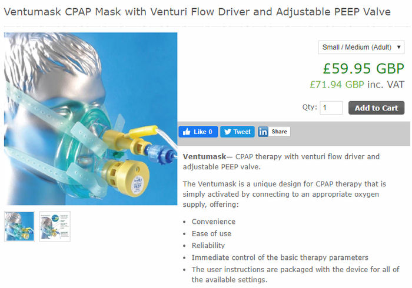Click the 'Reliability' bullet point
The width and height of the screenshot is (412, 288).
pyautogui.click(x=208, y=245)
